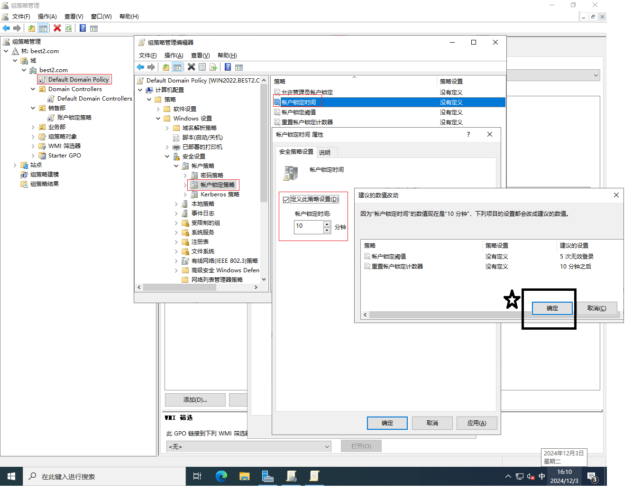The width and height of the screenshot is (632, 500).
Task: Confirm the suggested value changes with 确定
Action: pos(552,308)
